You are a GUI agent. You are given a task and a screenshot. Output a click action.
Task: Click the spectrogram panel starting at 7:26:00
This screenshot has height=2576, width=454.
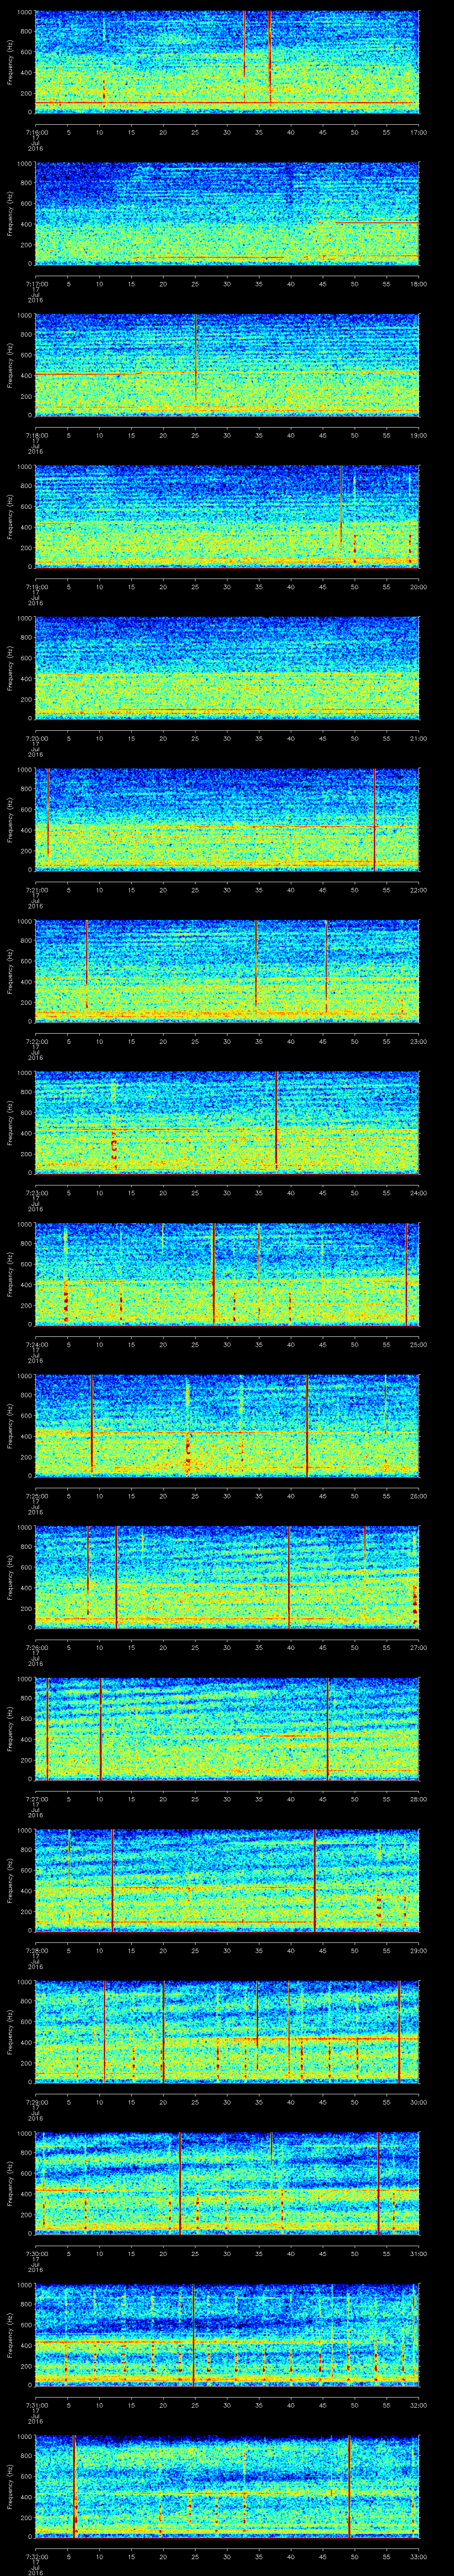click(x=227, y=1577)
